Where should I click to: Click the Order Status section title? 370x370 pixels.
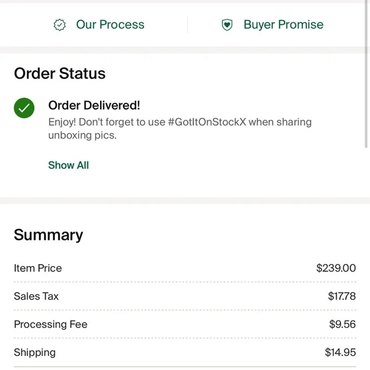pos(60,73)
